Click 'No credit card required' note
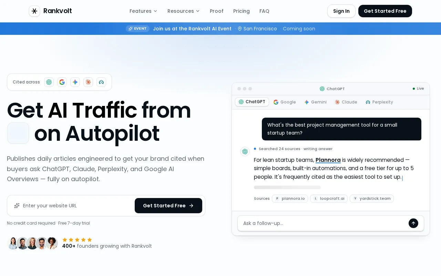 31,223
